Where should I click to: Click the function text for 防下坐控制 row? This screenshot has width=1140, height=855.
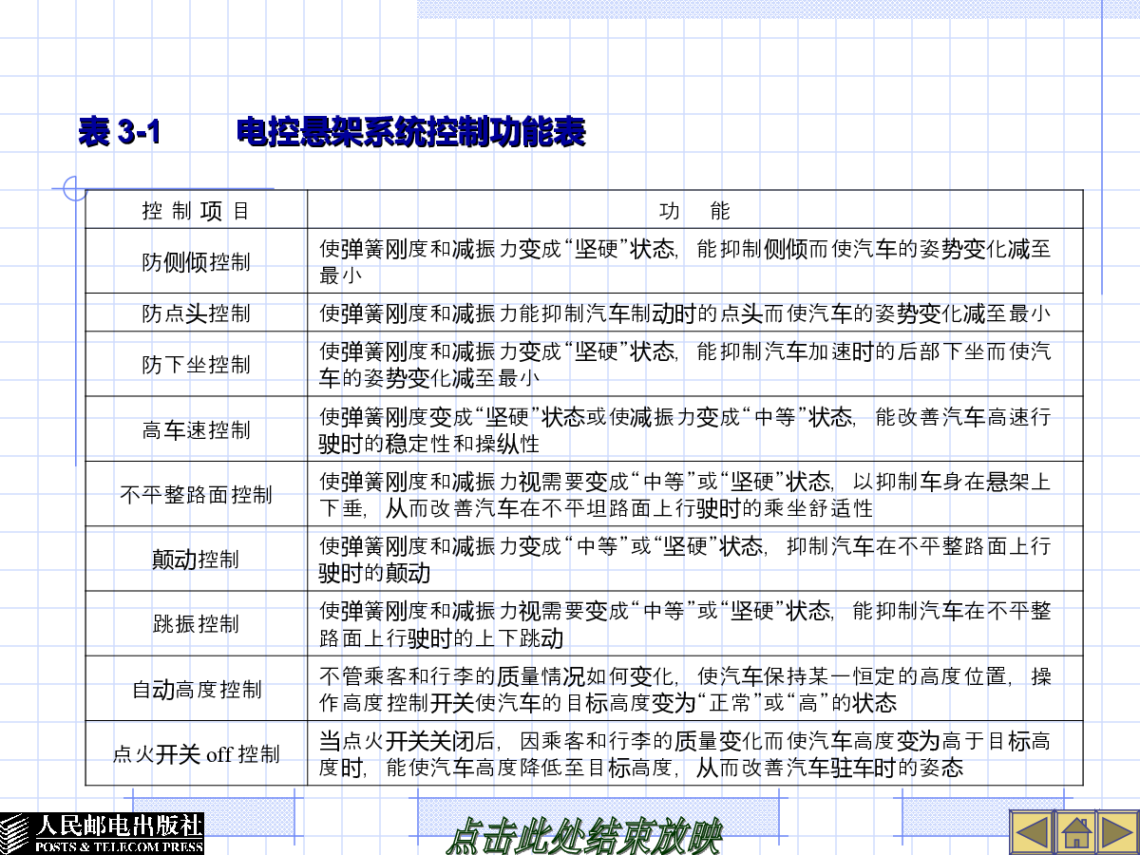[x=685, y=364]
